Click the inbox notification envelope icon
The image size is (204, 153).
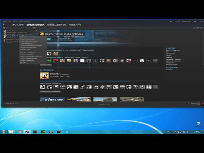click(x=171, y=21)
